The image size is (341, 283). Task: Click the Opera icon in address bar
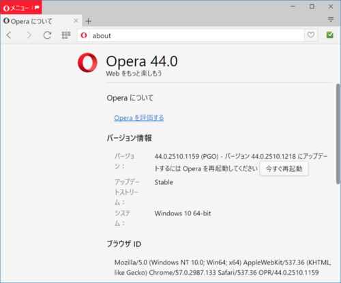[84, 35]
